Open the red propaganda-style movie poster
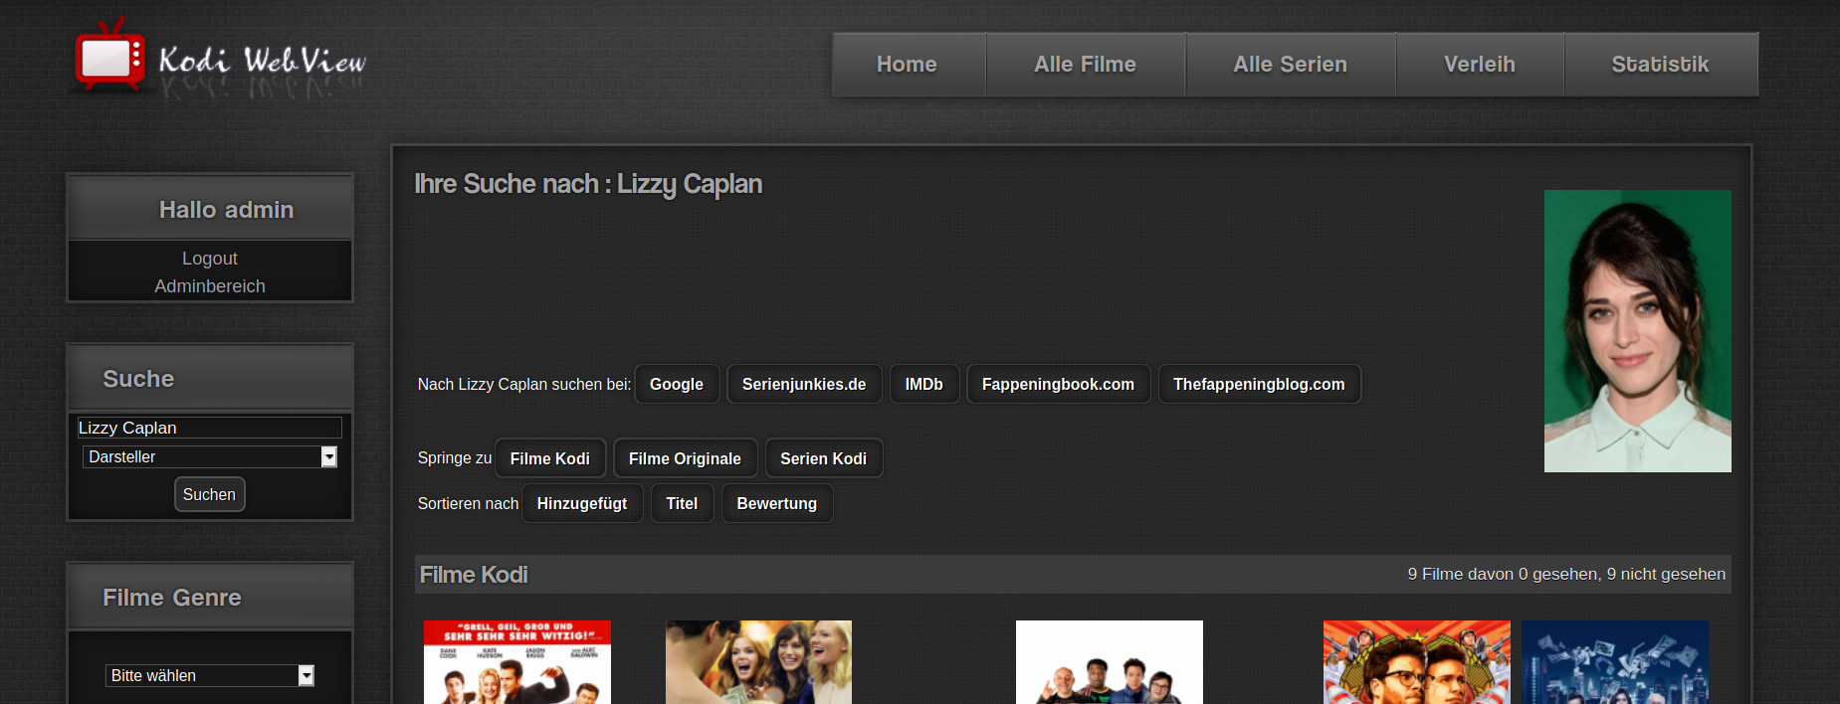This screenshot has width=1840, height=704. pyautogui.click(x=1417, y=662)
